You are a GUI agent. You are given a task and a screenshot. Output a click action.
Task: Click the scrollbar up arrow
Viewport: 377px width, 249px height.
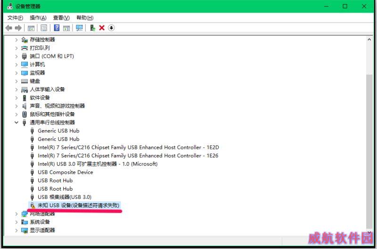(x=369, y=39)
